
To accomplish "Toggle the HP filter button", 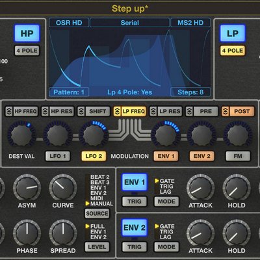I will pyautogui.click(x=27, y=33).
